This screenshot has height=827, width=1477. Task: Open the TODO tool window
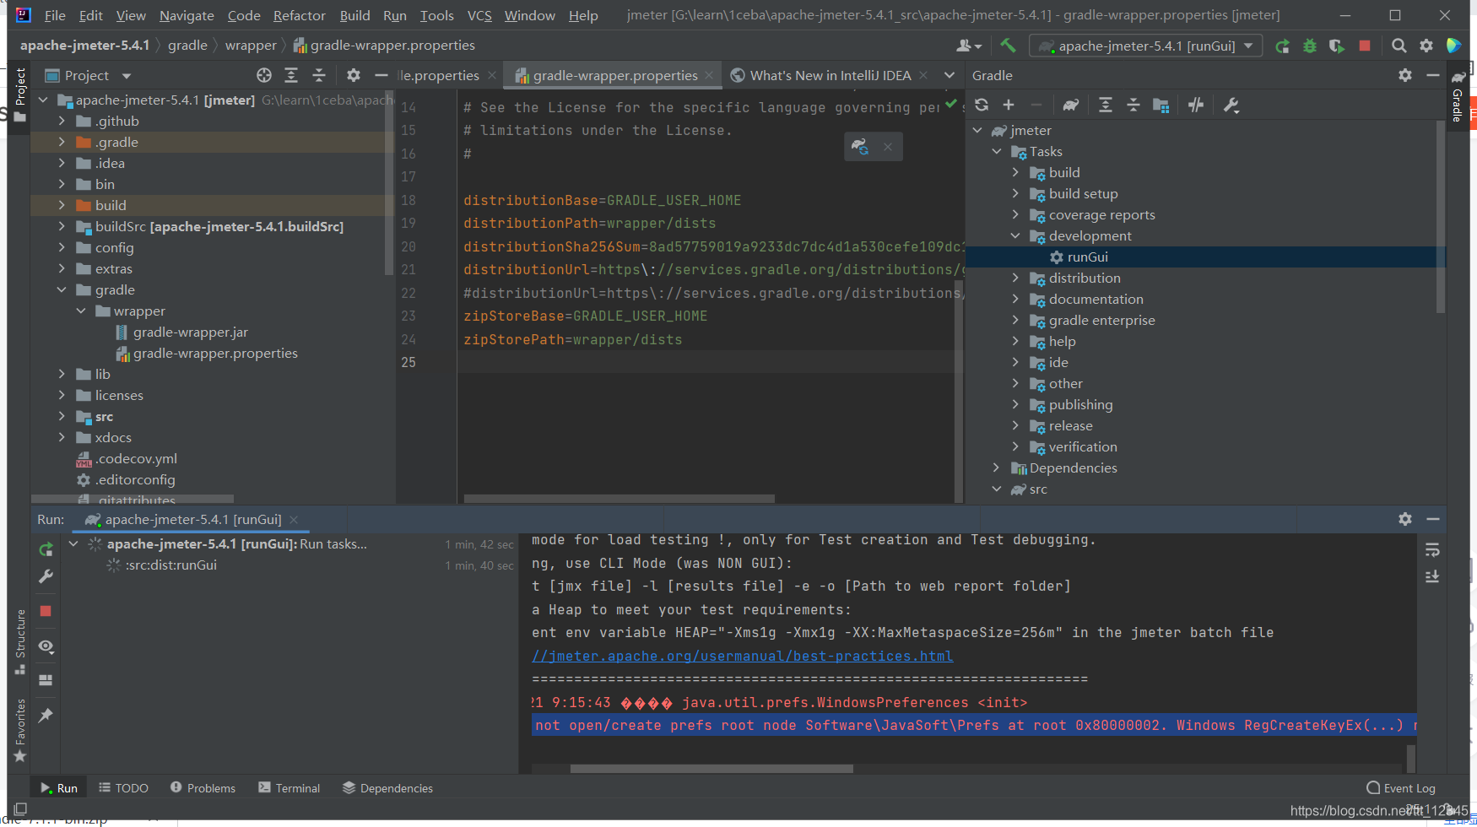(x=123, y=788)
